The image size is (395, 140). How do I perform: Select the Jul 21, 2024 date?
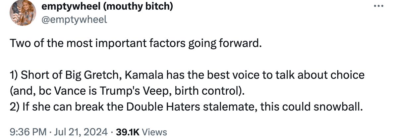(x=81, y=132)
